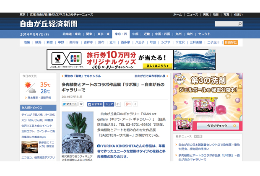Click the camera icon before YURIKA KINOSHITA

[x=99, y=146]
